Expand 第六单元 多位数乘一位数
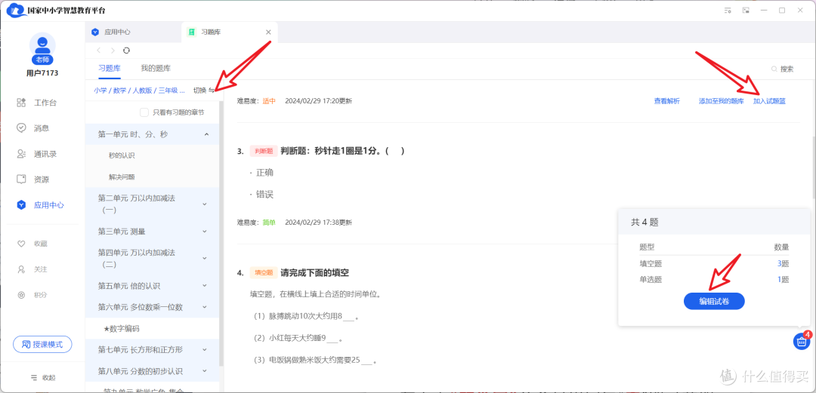Viewport: 816px width, 393px height. point(205,307)
